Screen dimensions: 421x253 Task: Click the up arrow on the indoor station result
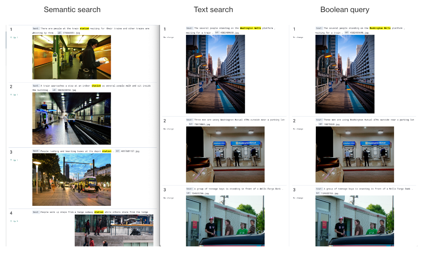point(11,95)
